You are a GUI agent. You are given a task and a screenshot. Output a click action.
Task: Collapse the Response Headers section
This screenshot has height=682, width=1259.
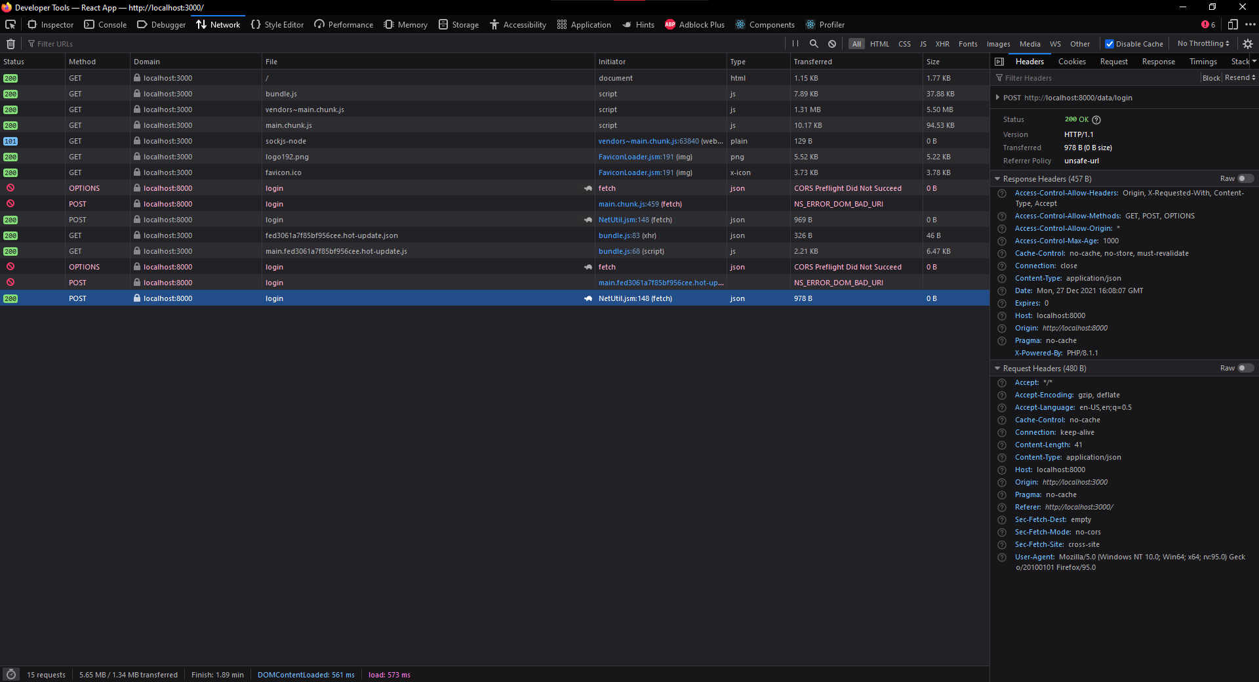997,179
